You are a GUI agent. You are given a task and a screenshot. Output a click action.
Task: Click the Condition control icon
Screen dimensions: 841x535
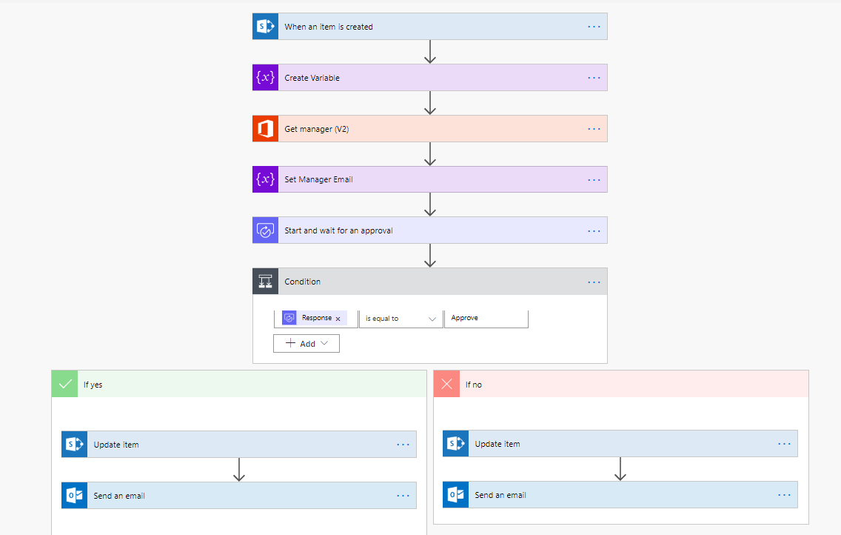(266, 281)
